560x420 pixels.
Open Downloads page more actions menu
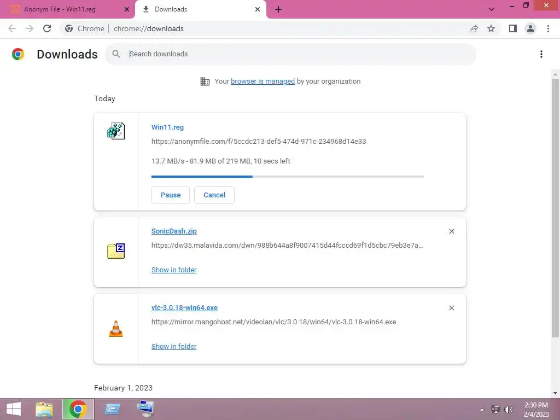541,54
